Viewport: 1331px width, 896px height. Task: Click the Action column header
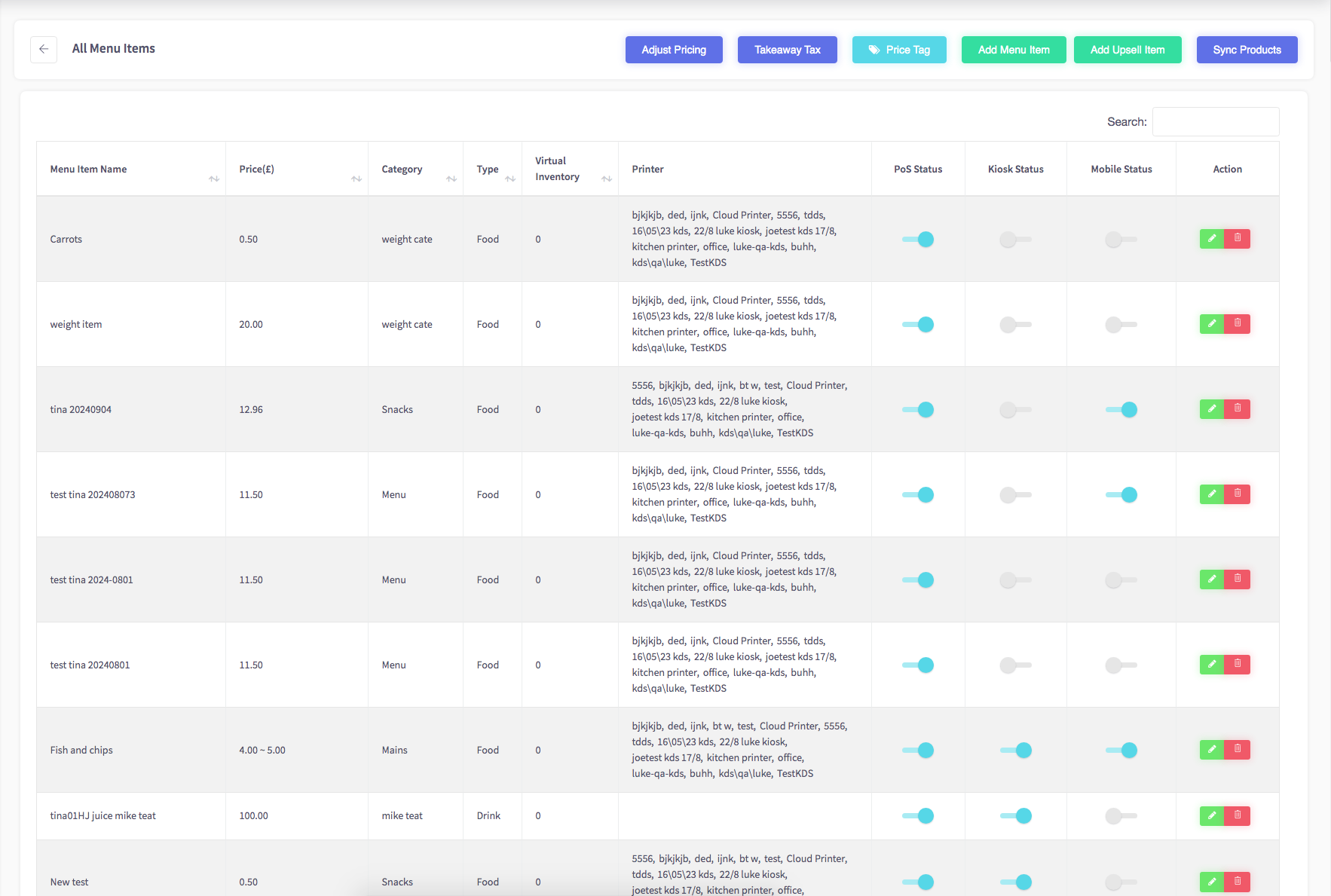coord(1228,169)
